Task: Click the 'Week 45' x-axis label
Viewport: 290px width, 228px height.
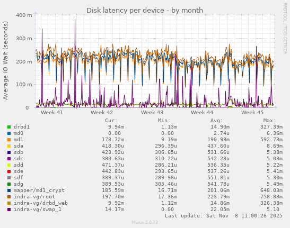Action: tap(252, 113)
